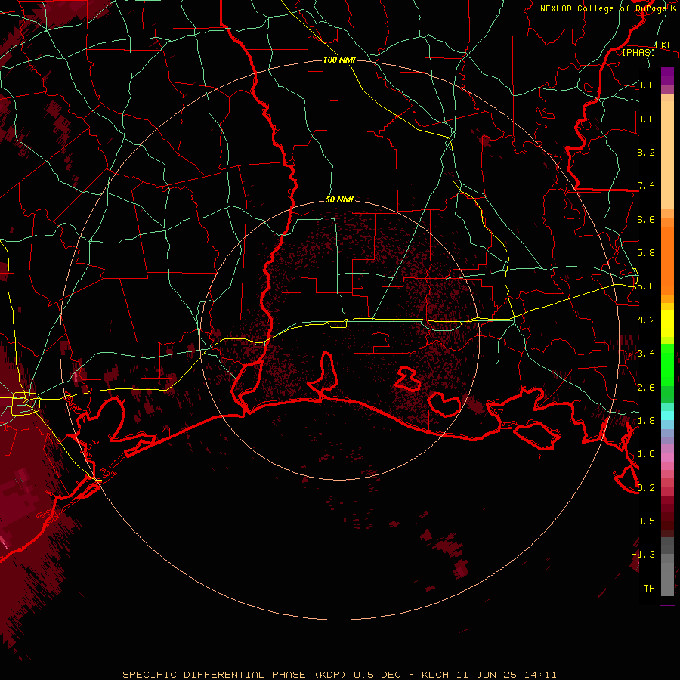Click the 4.2 scale value
This screenshot has width=680, height=680.
point(646,320)
